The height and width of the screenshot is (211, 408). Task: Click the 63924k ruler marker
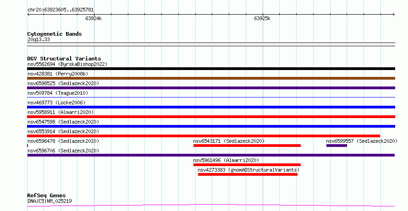(x=94, y=18)
